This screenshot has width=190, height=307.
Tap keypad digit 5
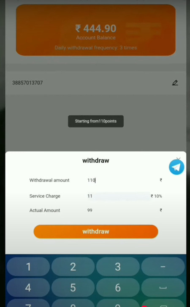(x=73, y=288)
